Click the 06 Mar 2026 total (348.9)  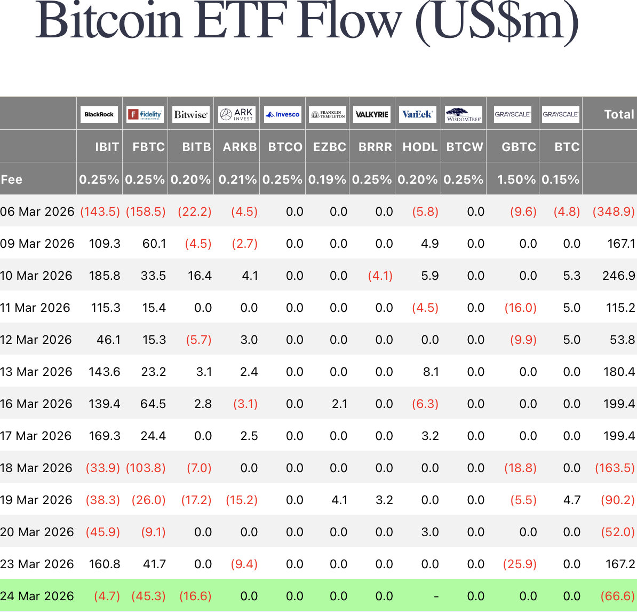pyautogui.click(x=614, y=211)
